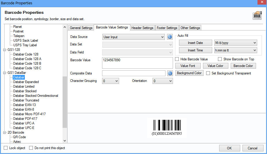Go to the Other Settings tab
The width and height of the screenshot is (267, 154).
click(x=190, y=28)
